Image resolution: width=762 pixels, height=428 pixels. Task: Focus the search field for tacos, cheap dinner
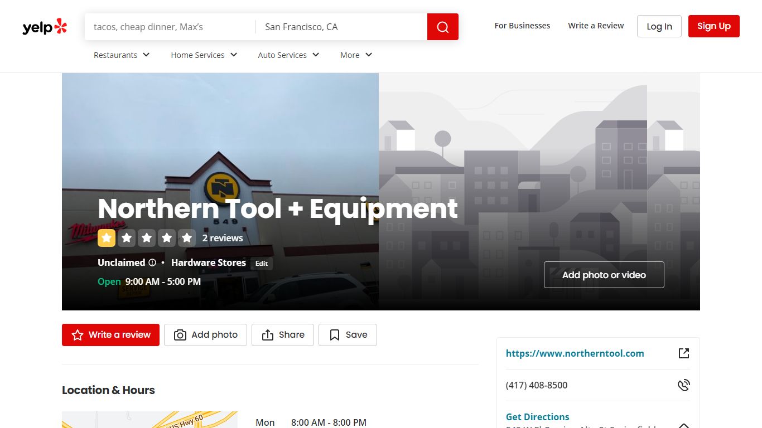(x=170, y=27)
